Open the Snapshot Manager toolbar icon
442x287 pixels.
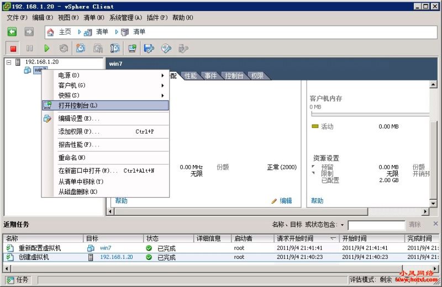coord(114,49)
